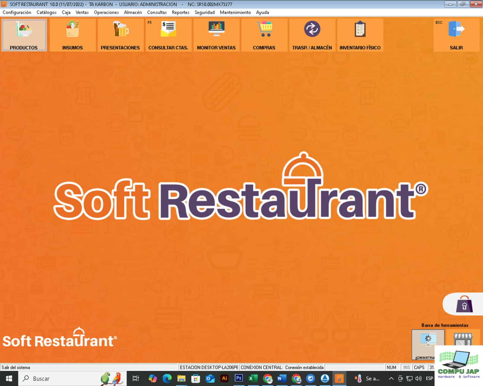The width and height of the screenshot is (483, 386).
Task: Open the weather widget on the taskbar
Action: click(367, 378)
